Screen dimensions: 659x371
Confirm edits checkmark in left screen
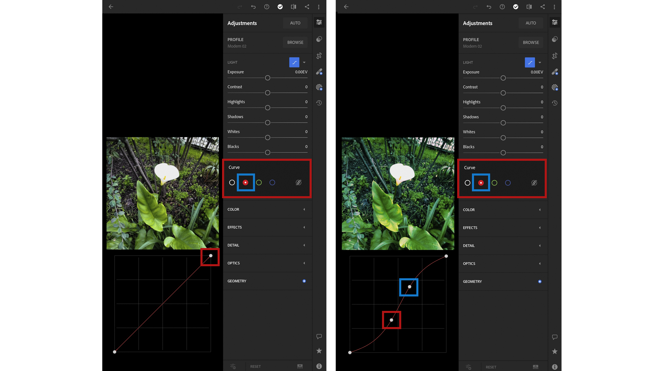(x=280, y=7)
